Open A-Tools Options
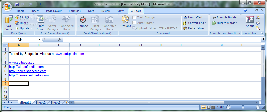Image resolution: width=267 pixels, height=112 pixels. coord(126,22)
